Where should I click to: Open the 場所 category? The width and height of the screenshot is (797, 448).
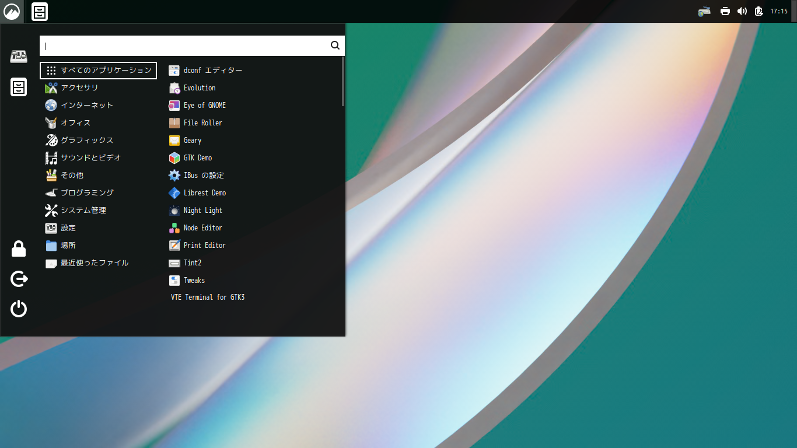(x=98, y=246)
